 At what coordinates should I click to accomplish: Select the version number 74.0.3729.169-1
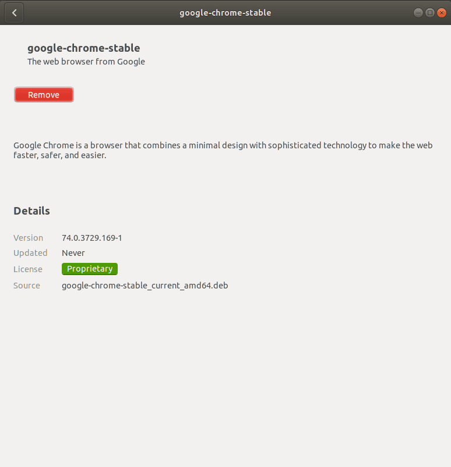click(92, 238)
